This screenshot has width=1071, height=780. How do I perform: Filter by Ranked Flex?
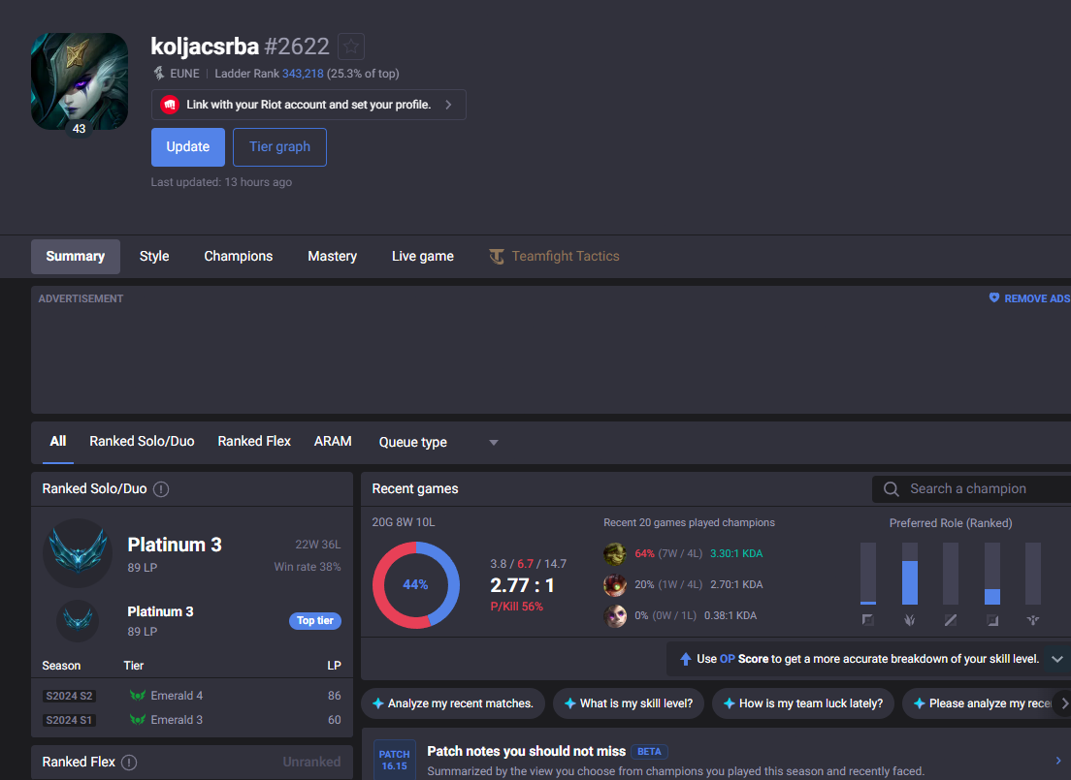[254, 442]
